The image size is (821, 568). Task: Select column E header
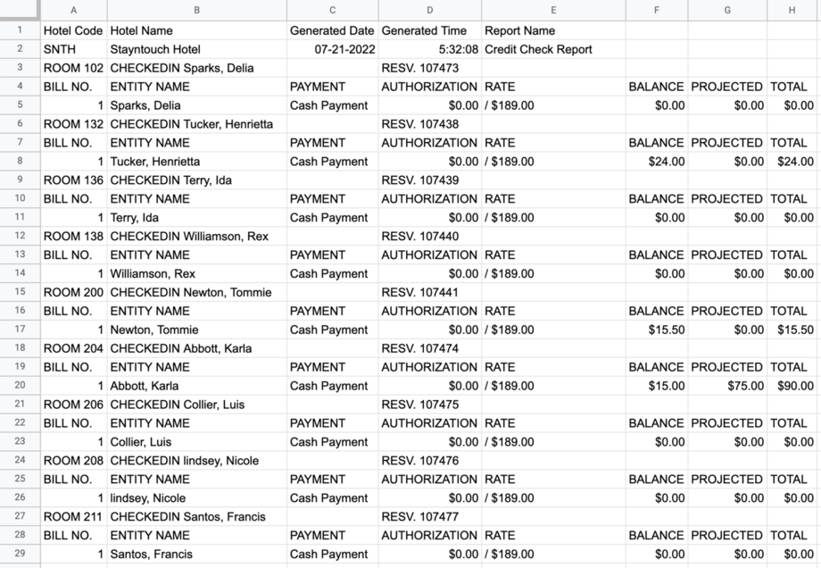(553, 10)
